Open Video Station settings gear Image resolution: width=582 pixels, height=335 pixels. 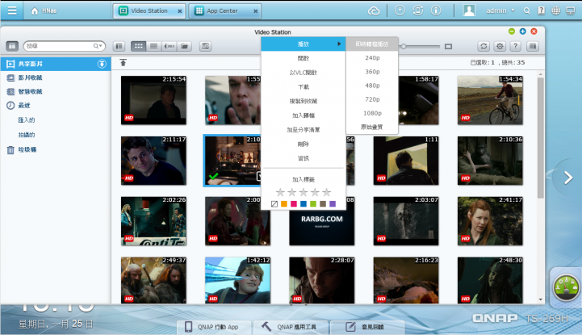click(x=500, y=46)
